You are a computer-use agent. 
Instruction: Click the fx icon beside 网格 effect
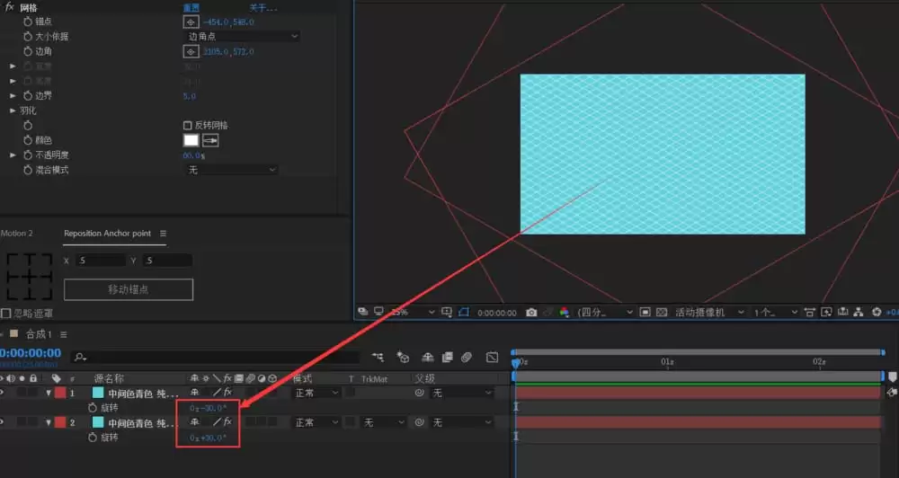coord(9,7)
